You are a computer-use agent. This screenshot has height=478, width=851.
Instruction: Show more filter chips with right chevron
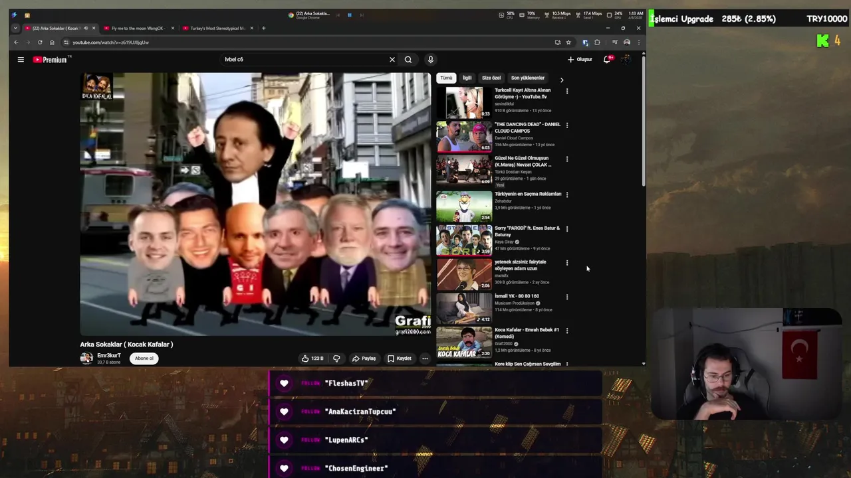point(562,80)
